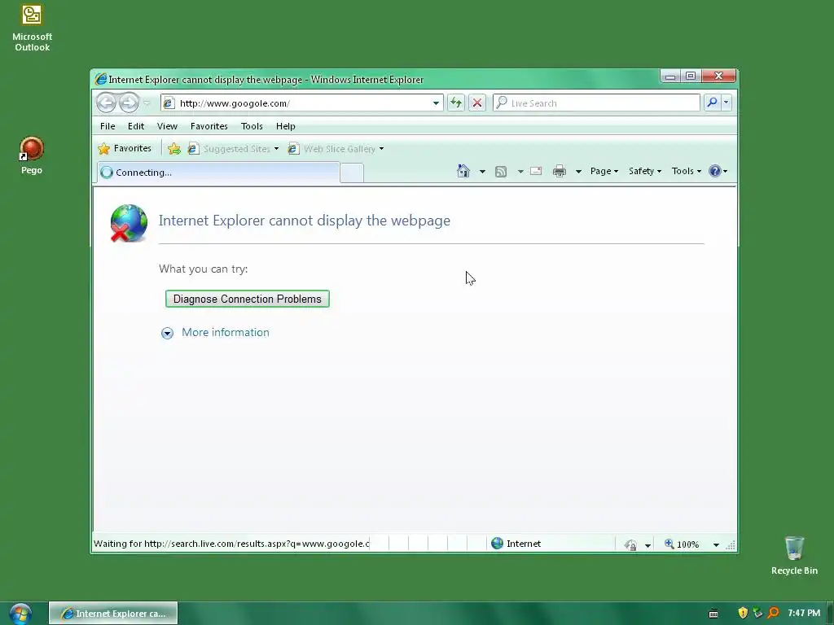Screen dimensions: 834x625
Task: Open the Tools command bar menu
Action: (x=686, y=171)
